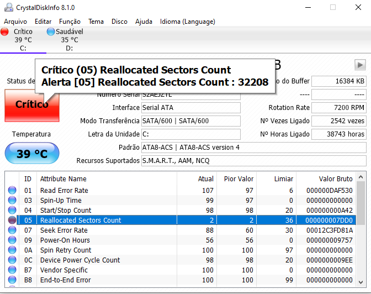Click the red Crítico status circle for drive C:
The height and width of the screenshot is (294, 371).
4,32
